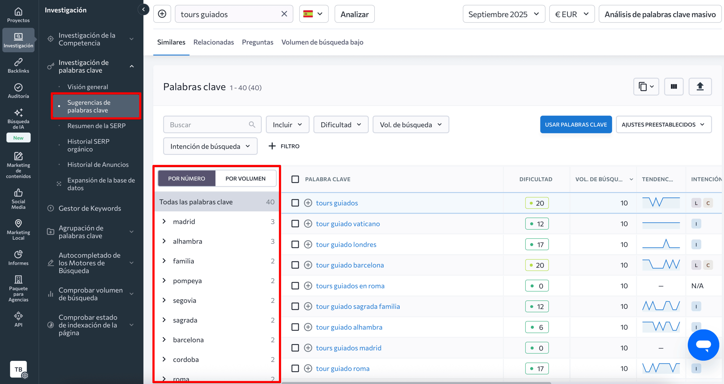Image resolution: width=724 pixels, height=384 pixels.
Task: Open the columns layout icon button
Action: click(x=674, y=86)
